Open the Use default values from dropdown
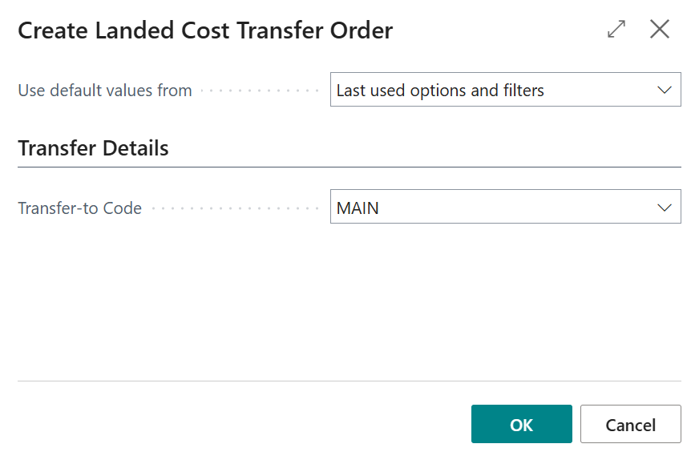The width and height of the screenshot is (699, 460). click(505, 90)
